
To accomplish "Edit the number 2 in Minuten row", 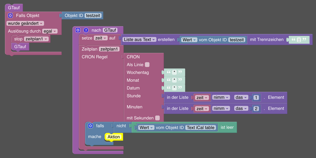I will coord(256,109).
